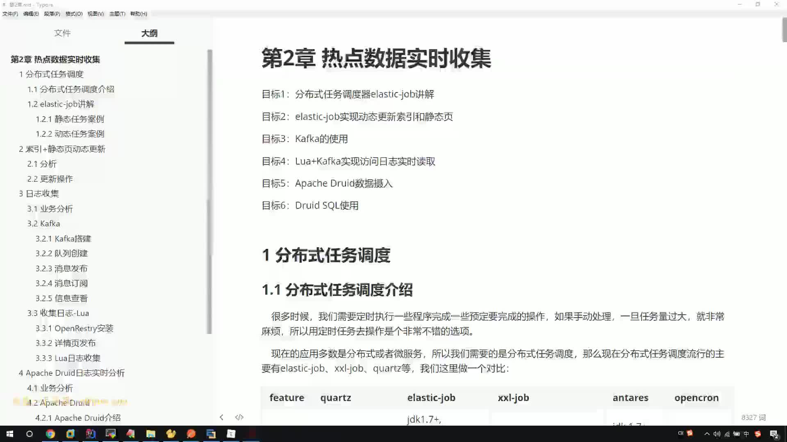Select outline item 3.3.2 详情页发布

click(66, 343)
